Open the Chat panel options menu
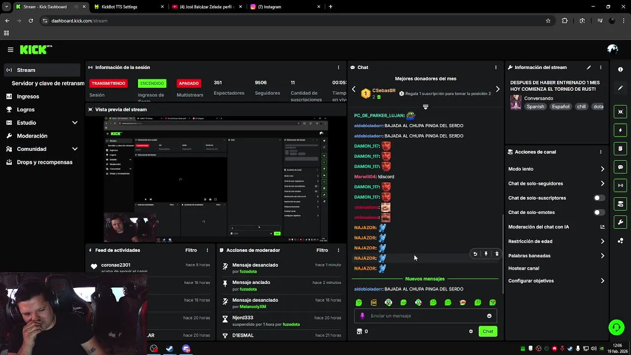This screenshot has height=355, width=631. [x=496, y=67]
